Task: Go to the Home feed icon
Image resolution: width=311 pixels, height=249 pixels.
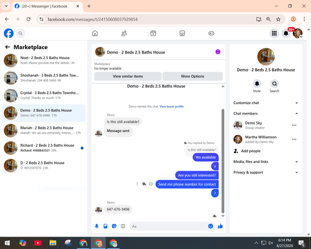Action: point(95,33)
